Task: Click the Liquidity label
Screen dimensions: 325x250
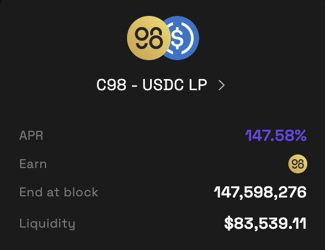Action: pos(47,223)
